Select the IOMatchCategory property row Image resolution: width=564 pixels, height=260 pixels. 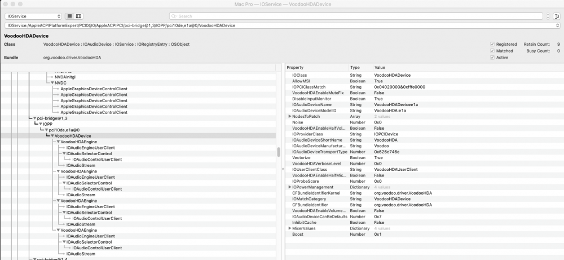click(425, 199)
